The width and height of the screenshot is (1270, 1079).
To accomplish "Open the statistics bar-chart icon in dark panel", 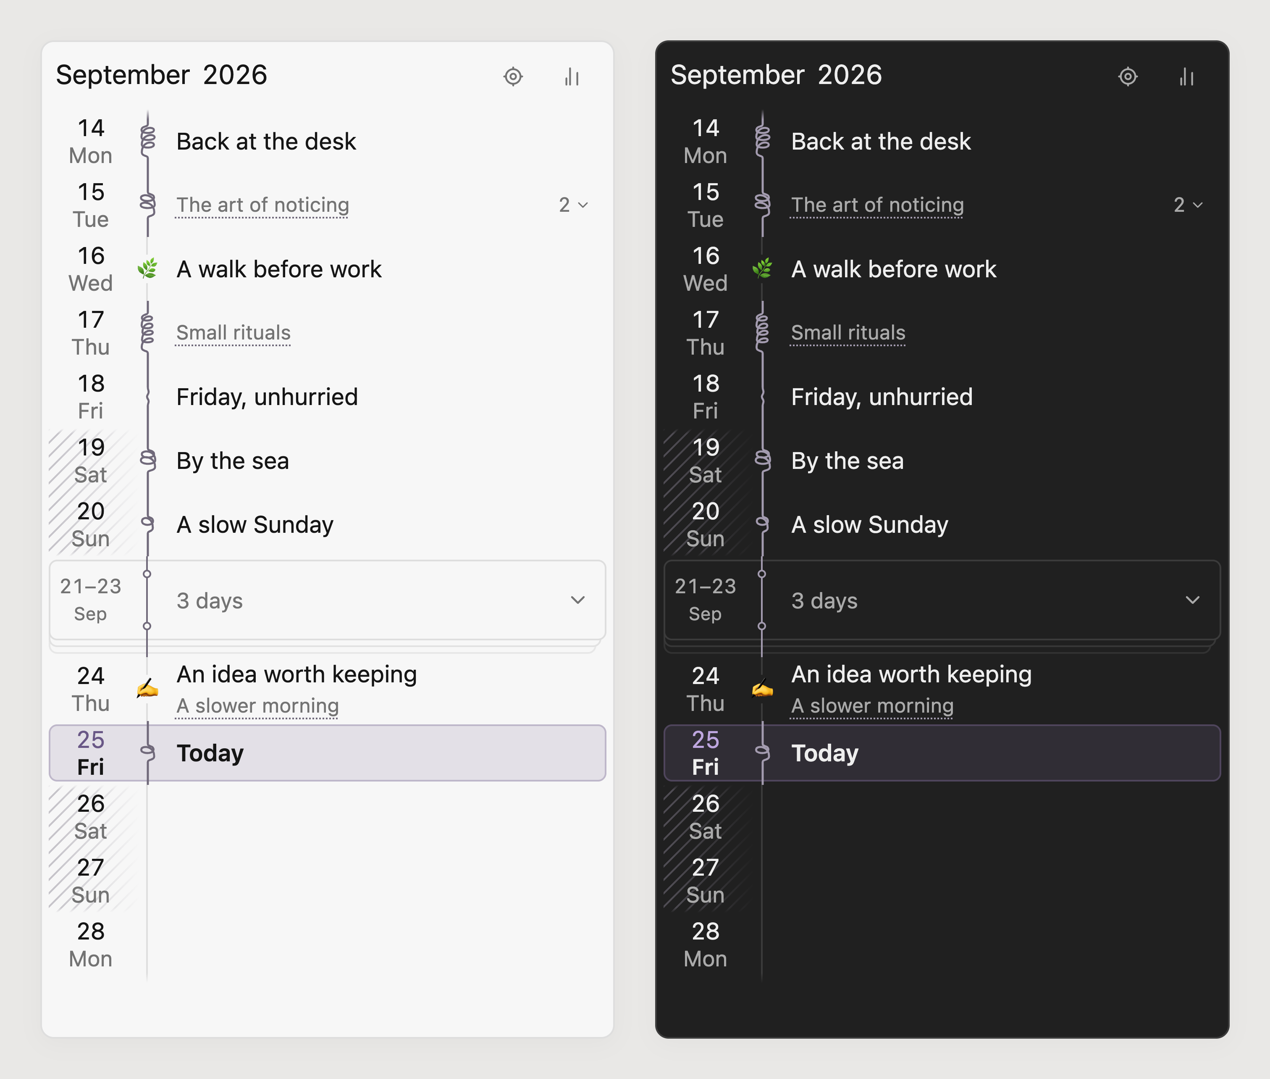I will pos(1186,76).
